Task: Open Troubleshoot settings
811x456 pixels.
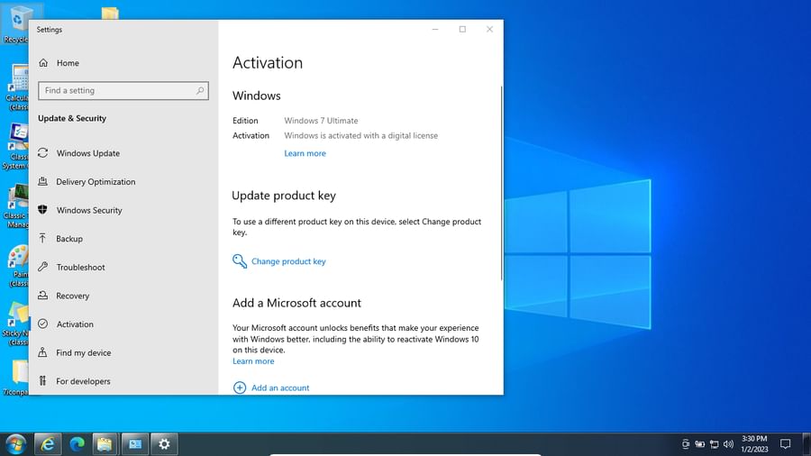Action: tap(71, 267)
